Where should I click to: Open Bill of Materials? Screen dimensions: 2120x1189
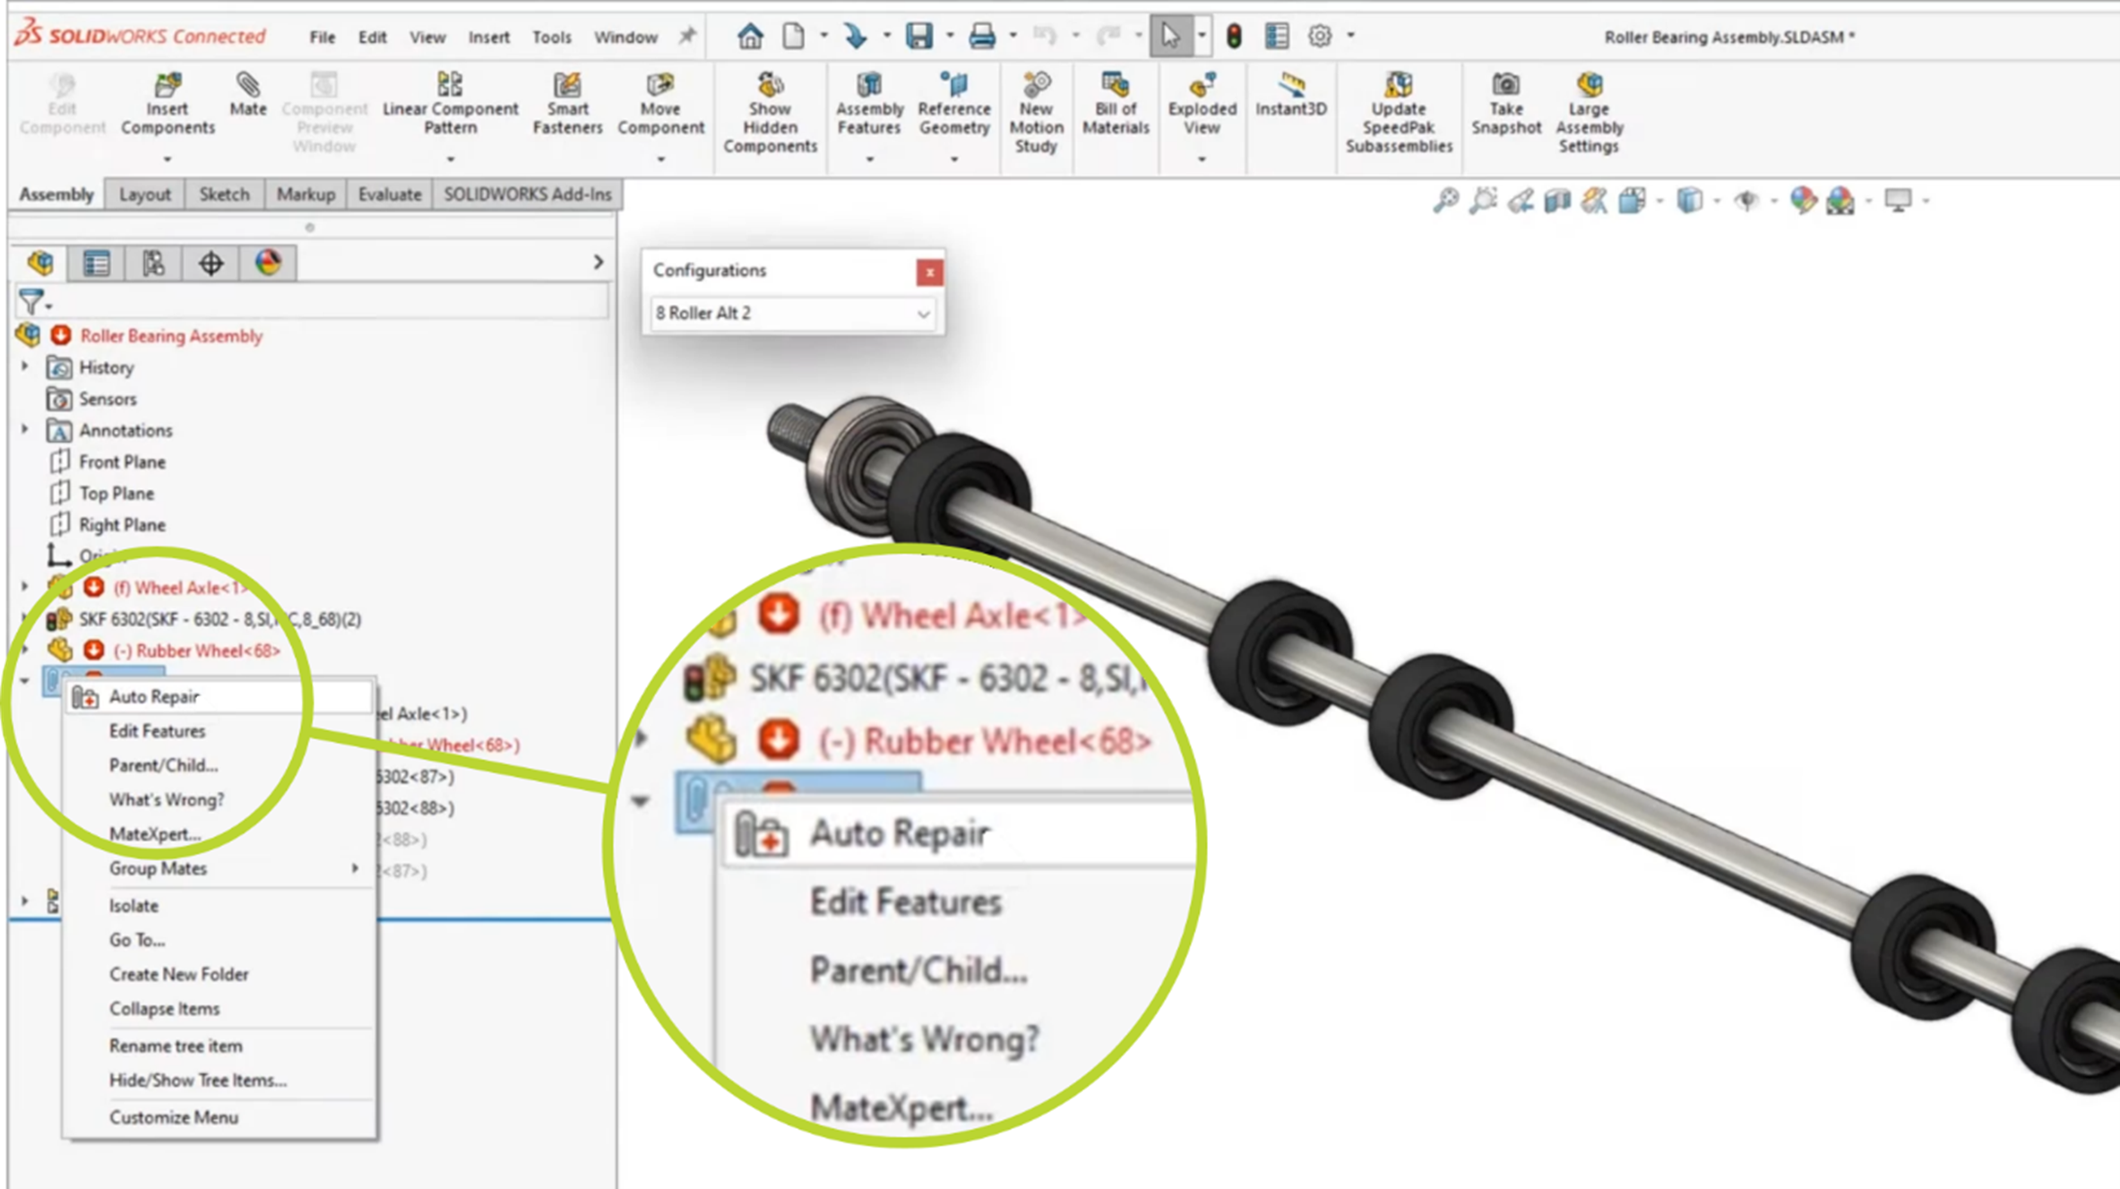coord(1115,104)
